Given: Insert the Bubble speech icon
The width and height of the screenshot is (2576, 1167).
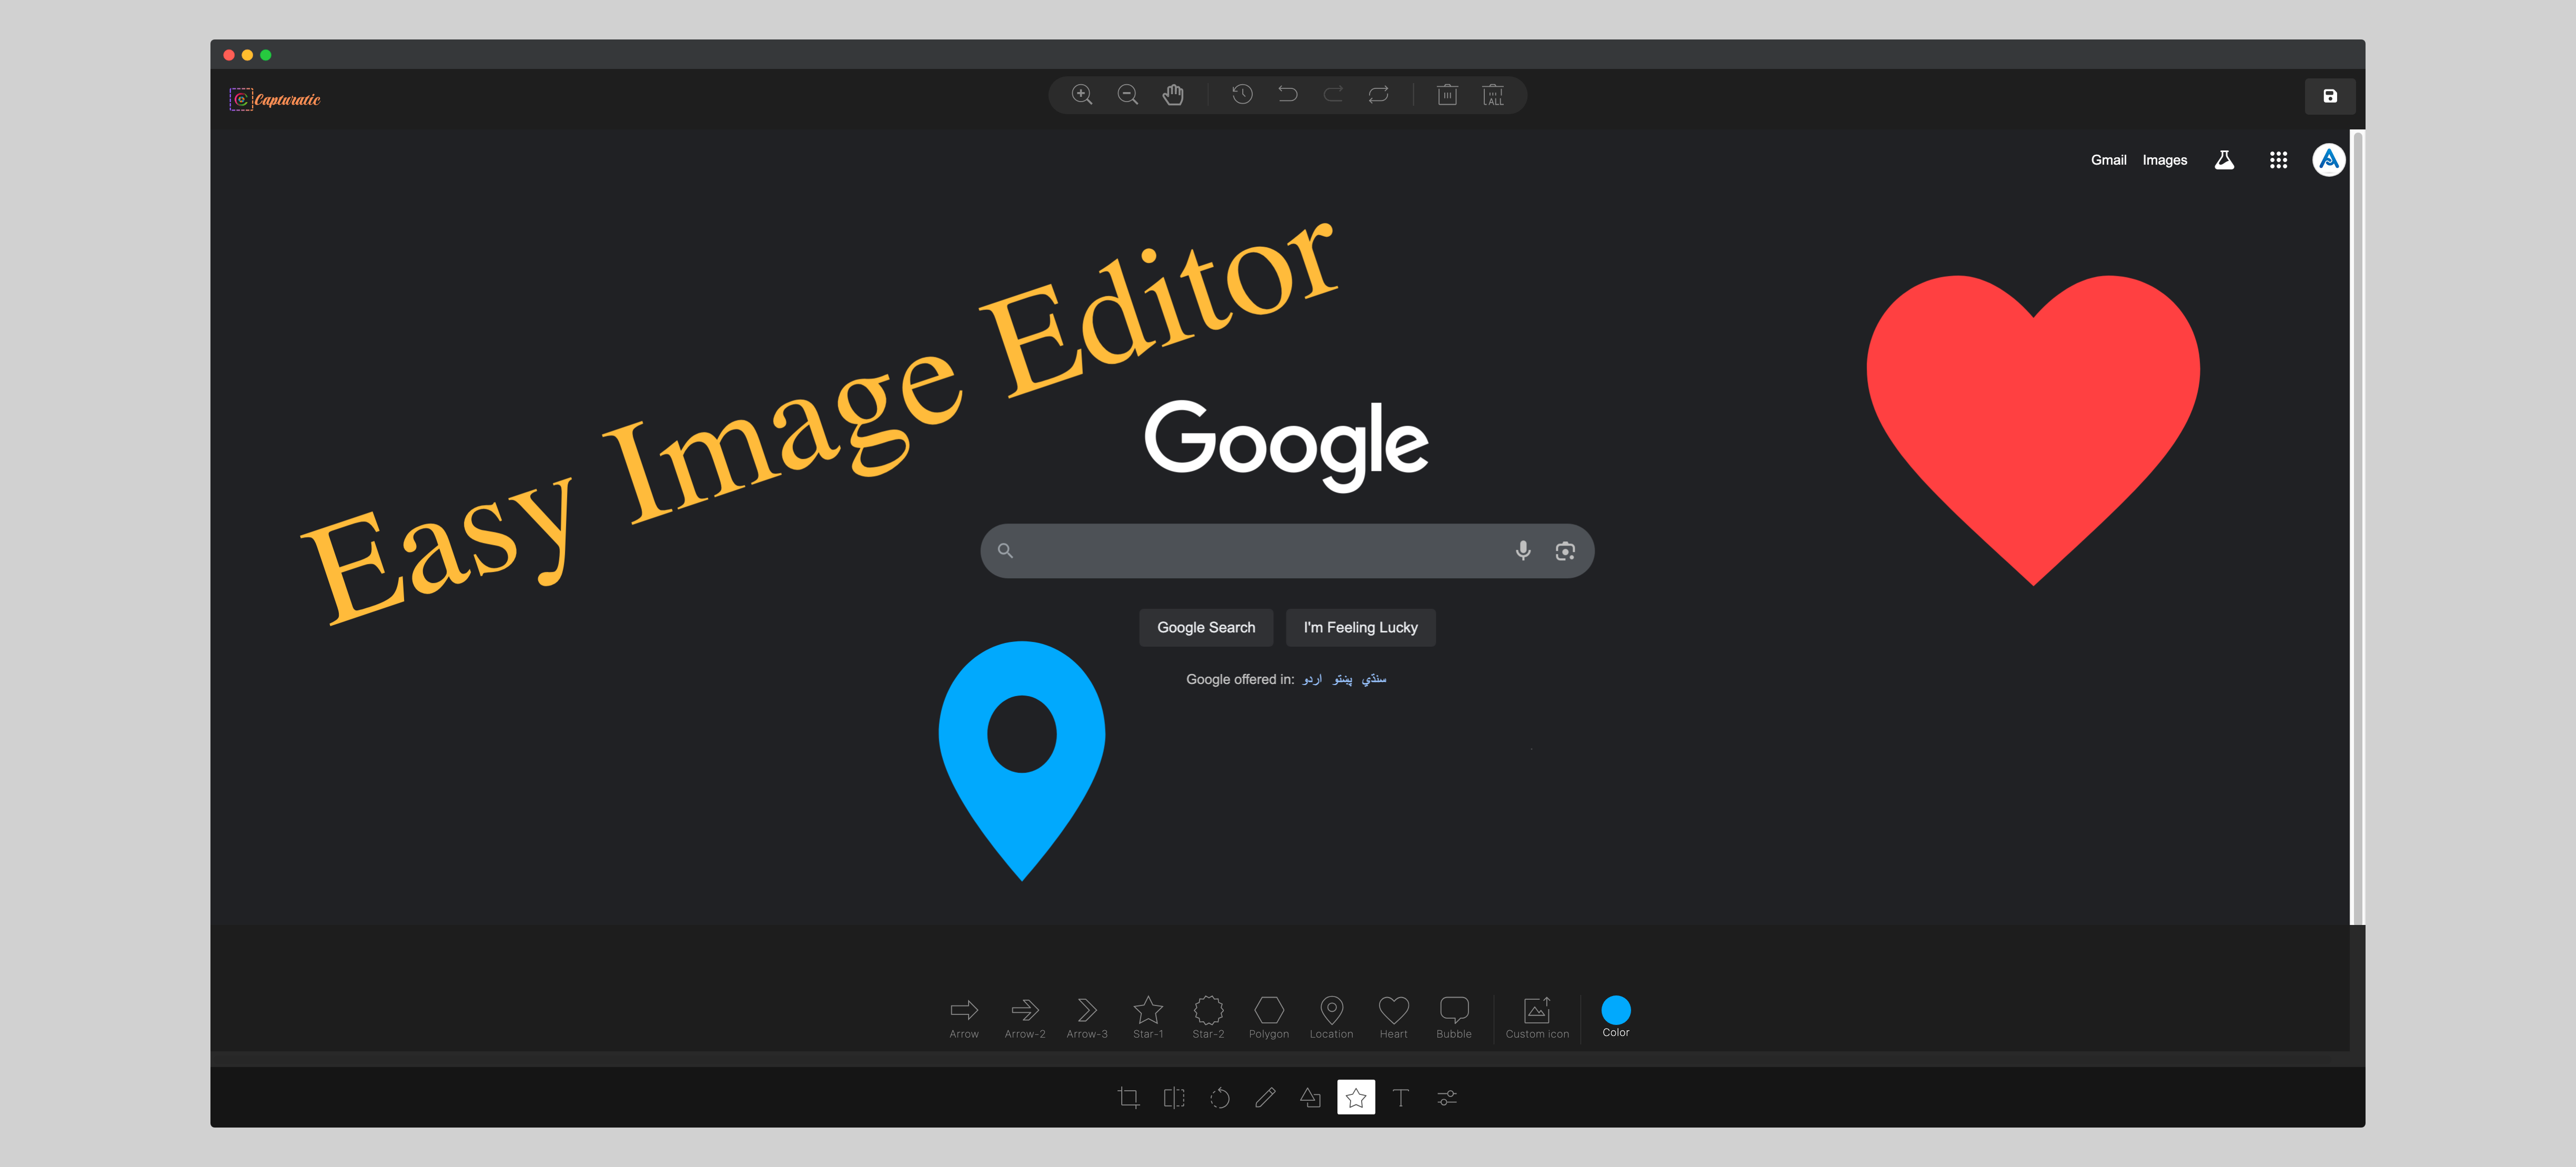Looking at the screenshot, I should click(x=1454, y=1017).
